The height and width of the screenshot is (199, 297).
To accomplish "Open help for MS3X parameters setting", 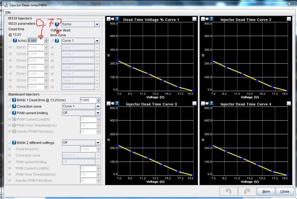I will (57, 24).
